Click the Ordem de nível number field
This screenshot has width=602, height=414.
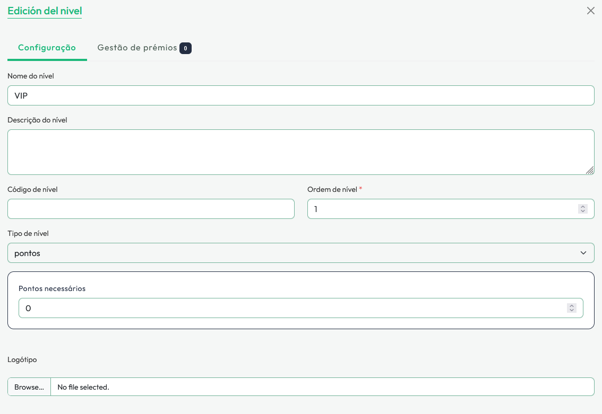[x=441, y=209]
